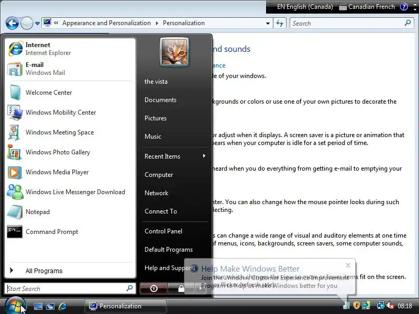
Task: Click the Start Search magnifier icon
Action: click(129, 288)
